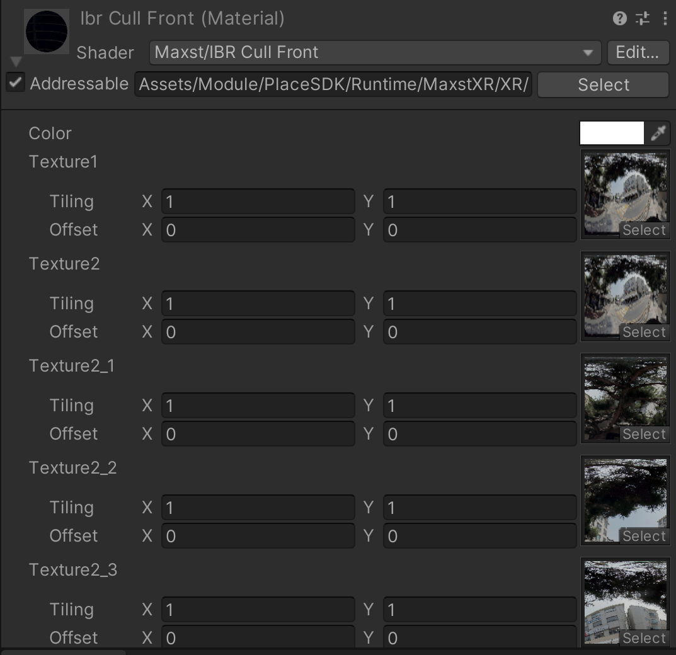Click the Edit... shader button

point(638,52)
